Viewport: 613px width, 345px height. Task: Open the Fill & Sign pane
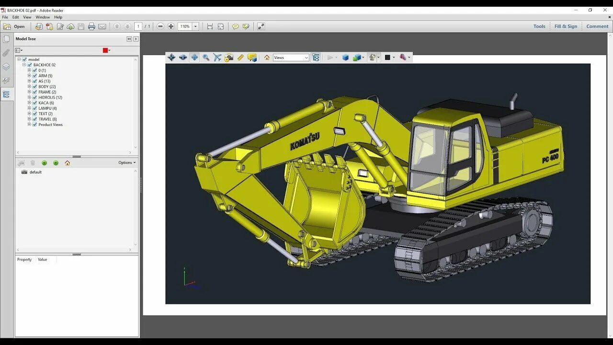[566, 26]
